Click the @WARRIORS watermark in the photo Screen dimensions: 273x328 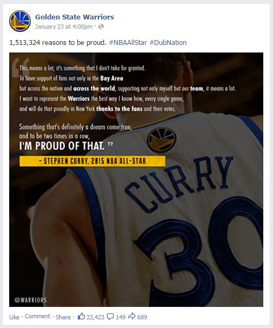coord(31,300)
